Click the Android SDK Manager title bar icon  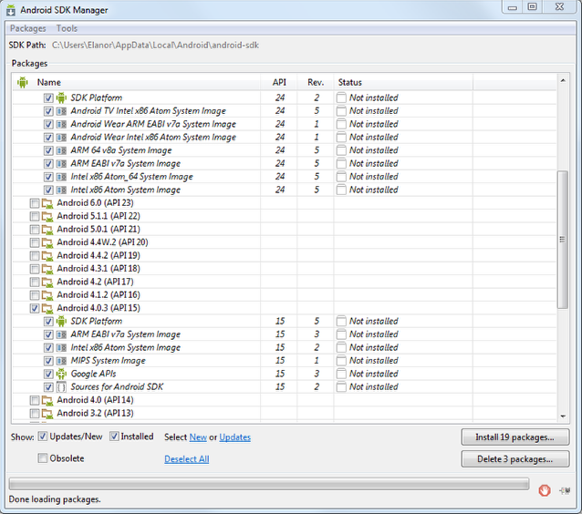coord(11,10)
